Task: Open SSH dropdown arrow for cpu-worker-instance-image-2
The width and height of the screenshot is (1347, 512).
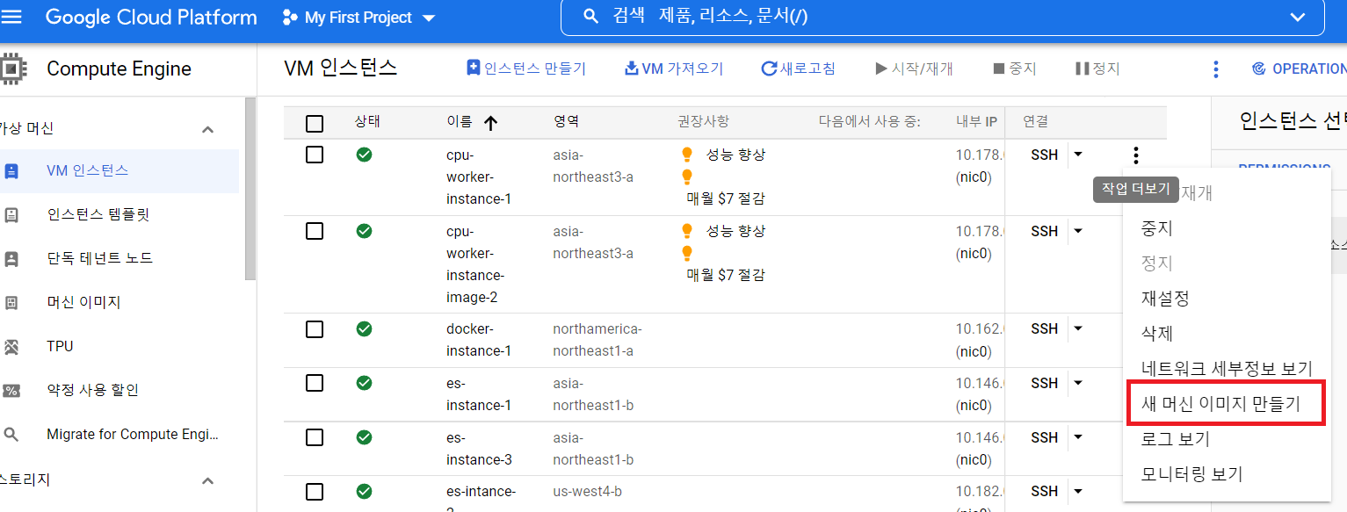Action: [1078, 231]
